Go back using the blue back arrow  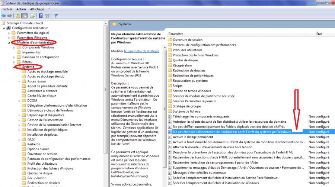click(3, 16)
